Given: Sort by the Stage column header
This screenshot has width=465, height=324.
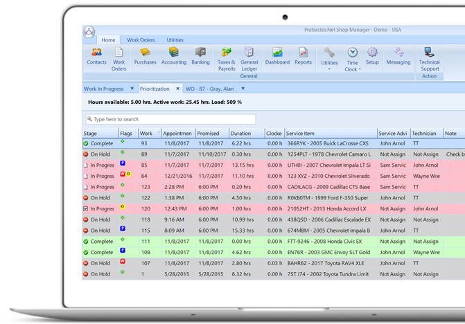Looking at the screenshot, I should click(x=100, y=134).
